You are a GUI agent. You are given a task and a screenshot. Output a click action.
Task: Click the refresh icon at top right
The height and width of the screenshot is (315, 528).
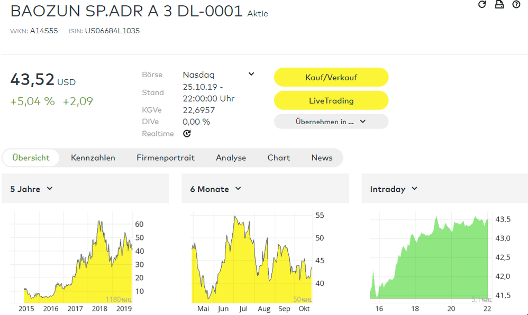(x=481, y=5)
